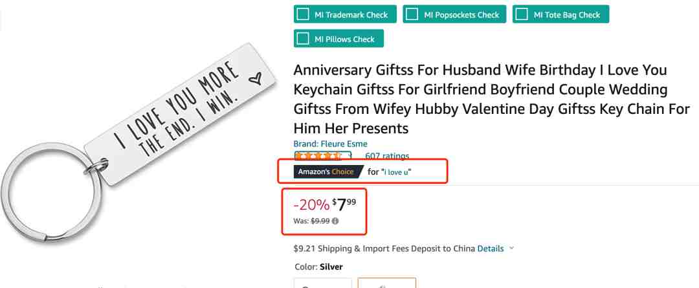This screenshot has width=699, height=288.
Task: Click the $7.99 price
Action: point(344,205)
